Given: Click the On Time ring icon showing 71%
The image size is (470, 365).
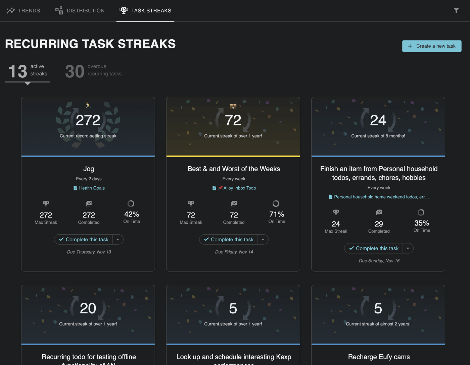Looking at the screenshot, I should (276, 203).
